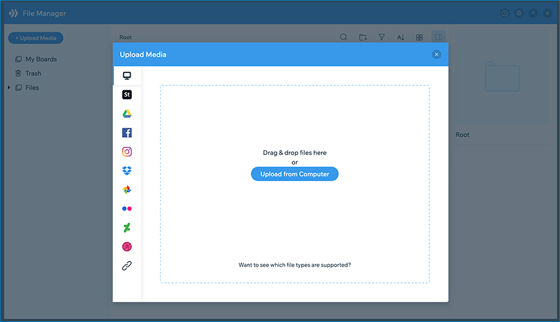Open File Manager settings gear
Image resolution: width=560 pixels, height=322 pixels.
tap(519, 13)
